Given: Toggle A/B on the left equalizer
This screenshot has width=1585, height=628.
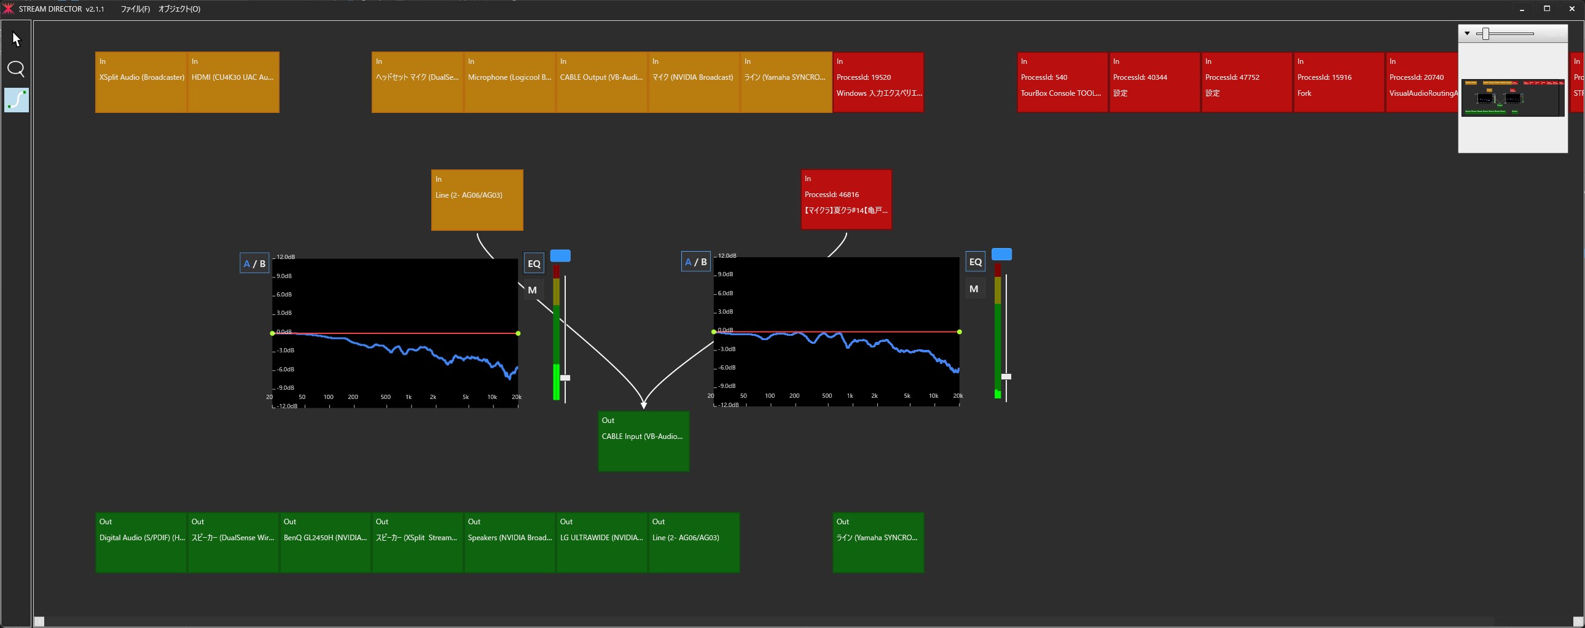Looking at the screenshot, I should tap(254, 263).
